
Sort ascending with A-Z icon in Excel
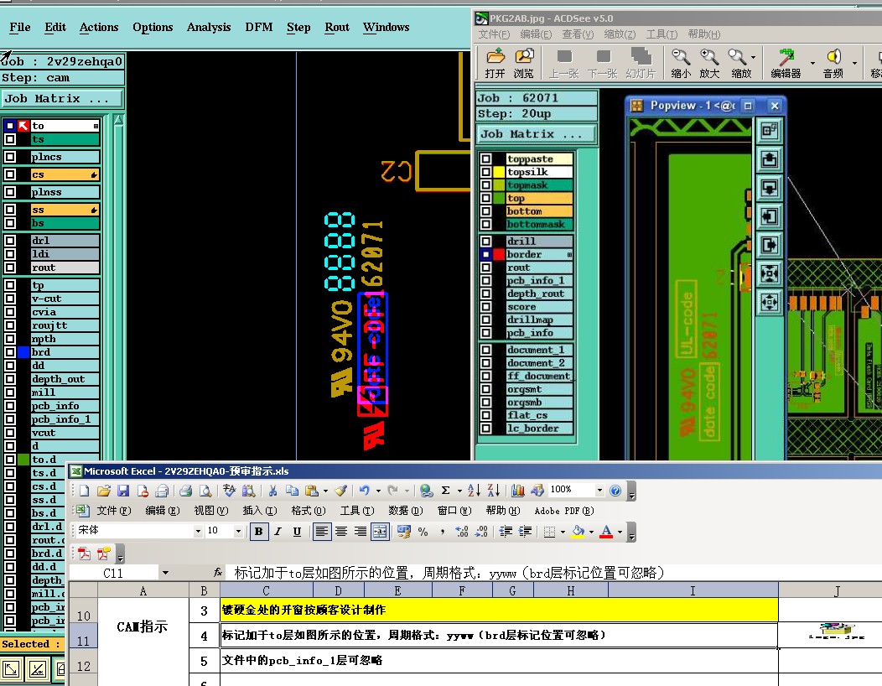coord(474,491)
